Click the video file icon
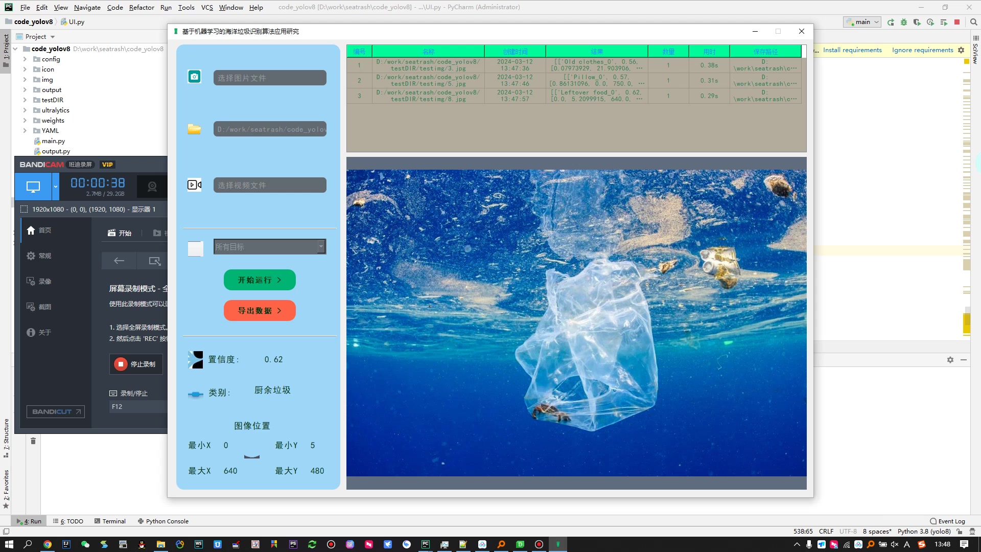This screenshot has height=552, width=981. tap(194, 185)
